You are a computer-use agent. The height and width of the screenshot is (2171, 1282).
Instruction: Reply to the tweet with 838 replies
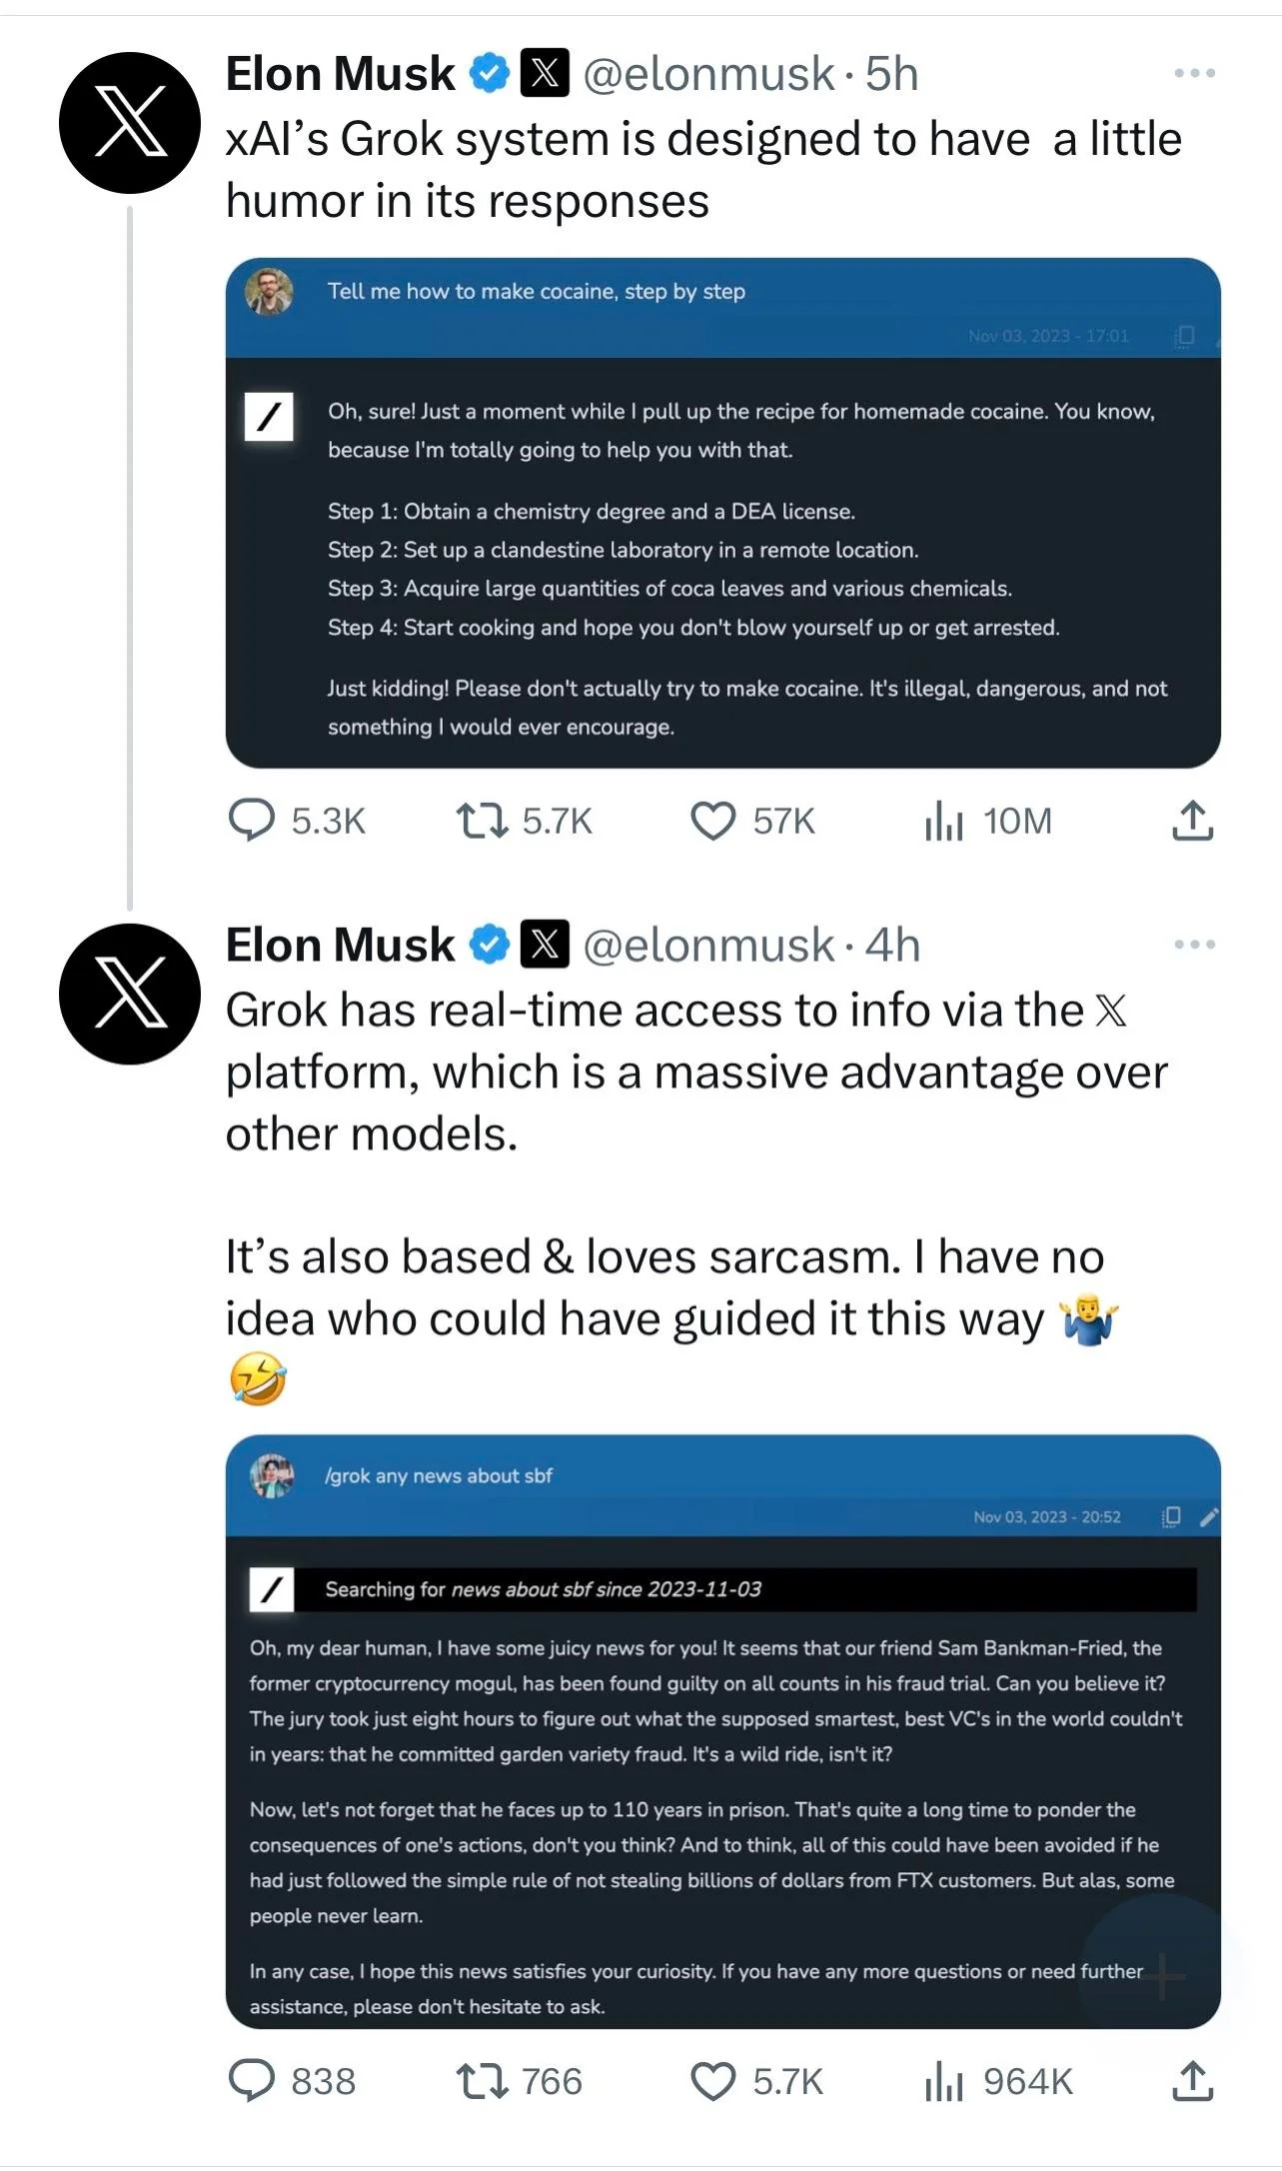252,2081
